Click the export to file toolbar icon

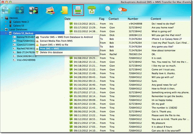(x=64, y=10)
